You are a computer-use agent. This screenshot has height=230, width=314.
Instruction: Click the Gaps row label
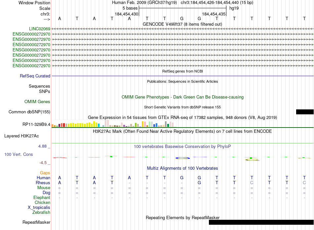click(45, 173)
